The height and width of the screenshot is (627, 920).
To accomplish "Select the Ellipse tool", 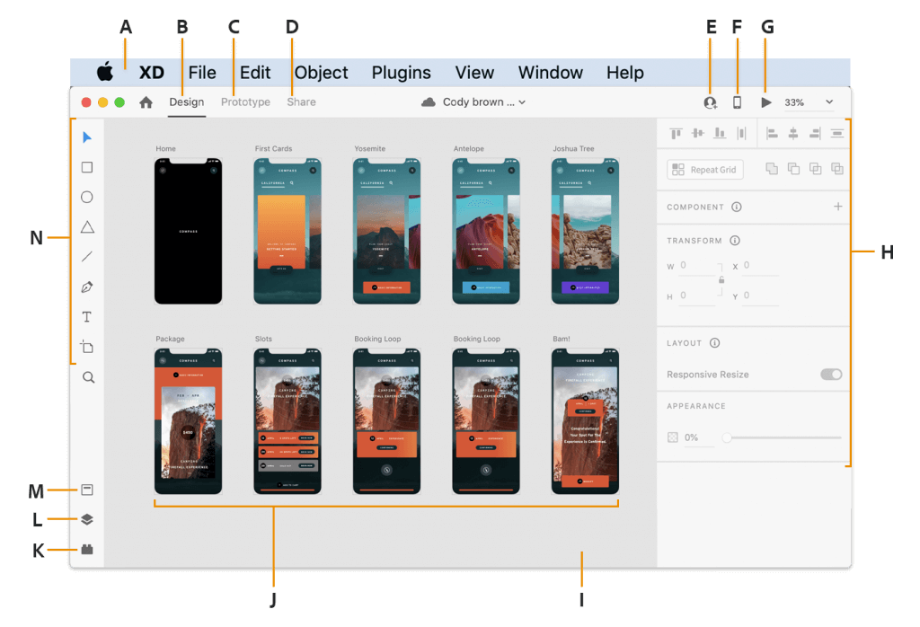I will coord(87,197).
